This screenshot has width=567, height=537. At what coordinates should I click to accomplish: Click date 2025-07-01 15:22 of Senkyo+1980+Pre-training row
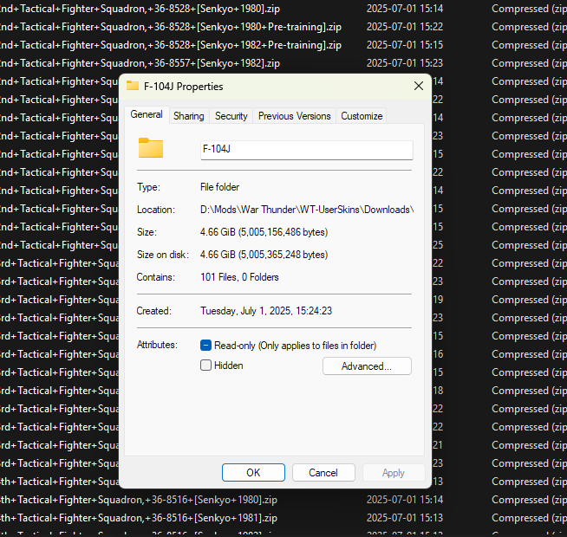point(405,27)
